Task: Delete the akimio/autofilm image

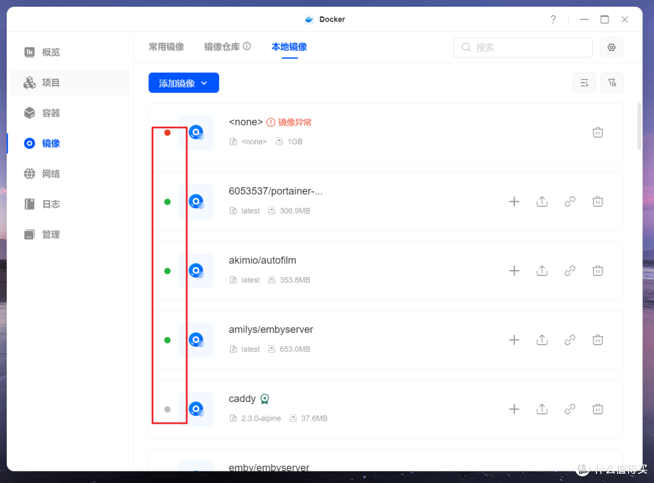Action: point(598,271)
